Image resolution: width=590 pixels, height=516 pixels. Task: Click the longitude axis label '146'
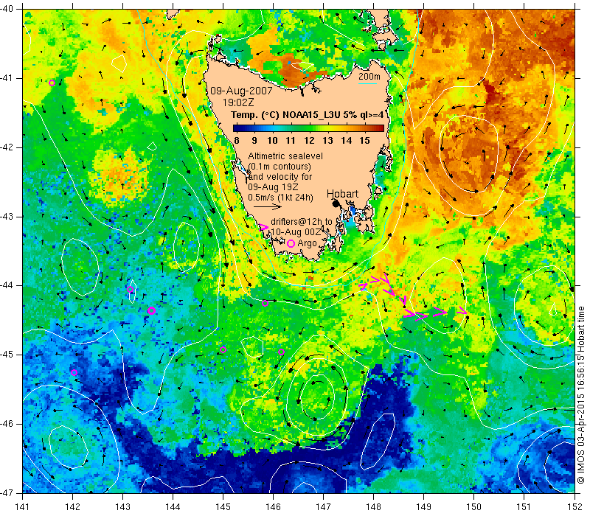tap(273, 506)
